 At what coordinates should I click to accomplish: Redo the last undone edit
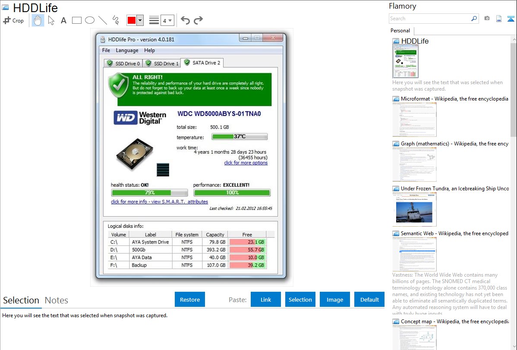click(198, 20)
